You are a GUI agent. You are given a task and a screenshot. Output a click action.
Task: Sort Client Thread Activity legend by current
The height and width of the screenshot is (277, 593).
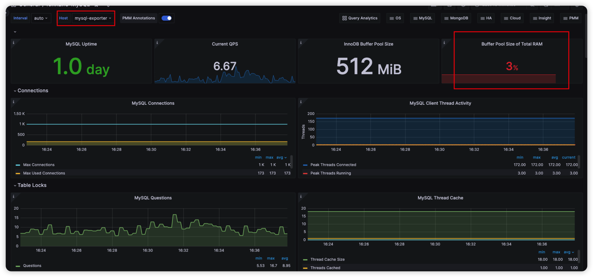pos(569,157)
